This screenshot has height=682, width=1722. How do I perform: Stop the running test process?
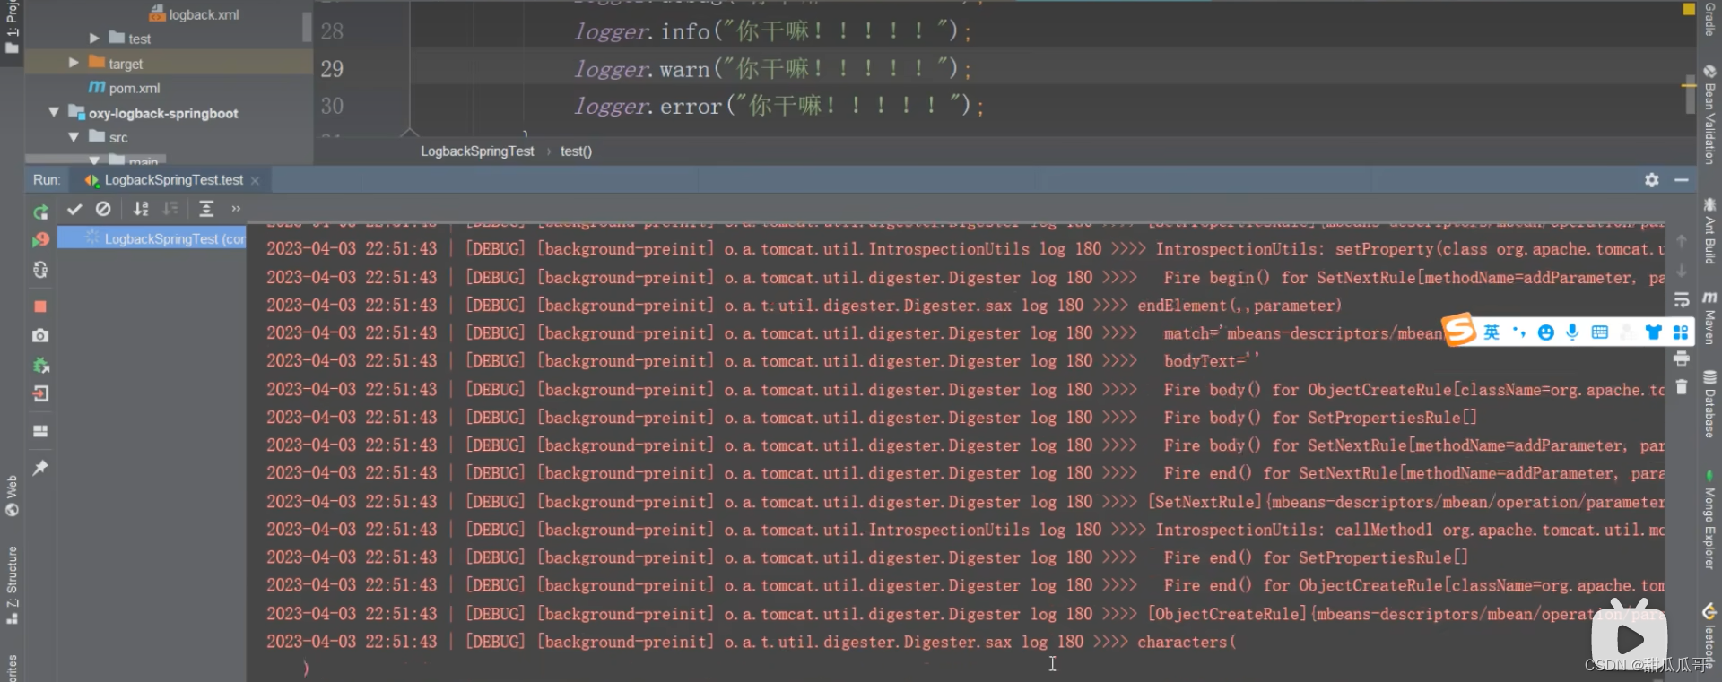coord(40,306)
